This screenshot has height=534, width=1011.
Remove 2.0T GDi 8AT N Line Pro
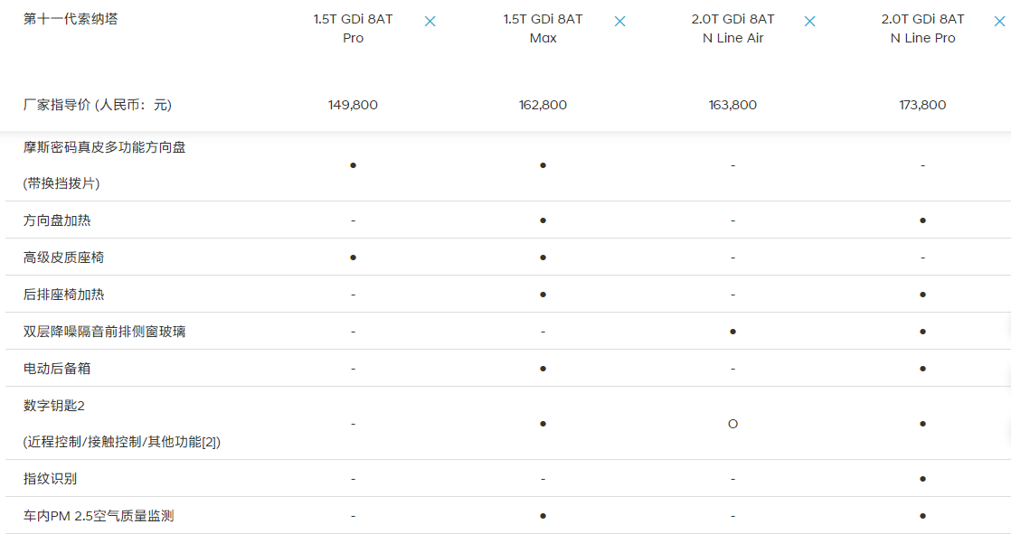(x=999, y=21)
